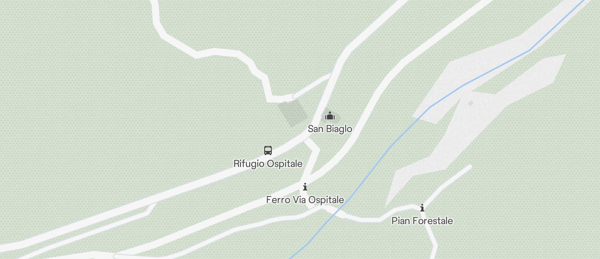This screenshot has width=600, height=259.
Task: Select the road bridge crossing the blue stream
Action: click(336, 211)
